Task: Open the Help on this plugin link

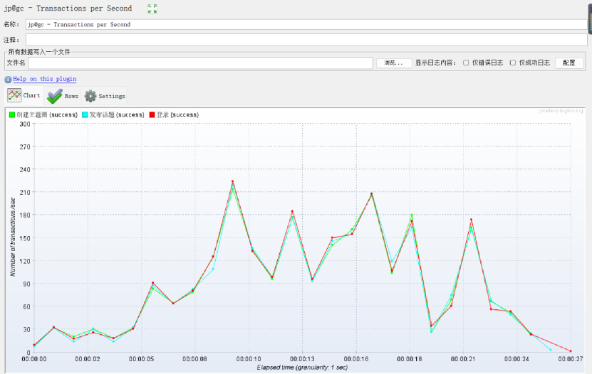Action: pyautogui.click(x=45, y=79)
